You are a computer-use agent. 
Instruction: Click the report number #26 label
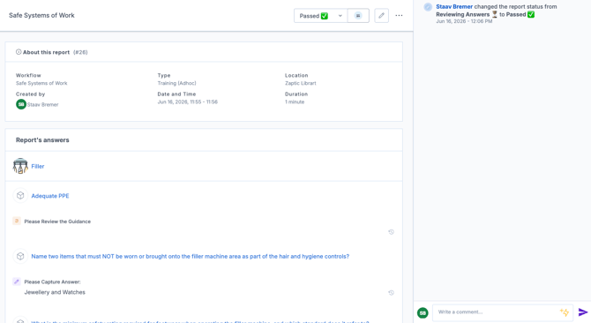coord(80,52)
